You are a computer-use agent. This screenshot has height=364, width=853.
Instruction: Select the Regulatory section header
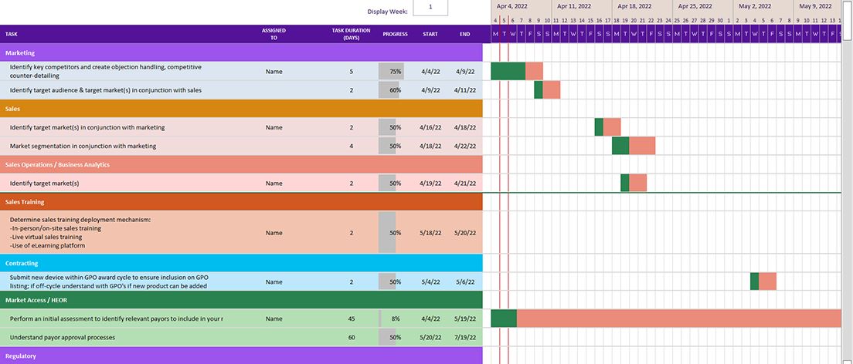241,356
